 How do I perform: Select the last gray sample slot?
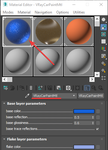(x=79, y=61)
